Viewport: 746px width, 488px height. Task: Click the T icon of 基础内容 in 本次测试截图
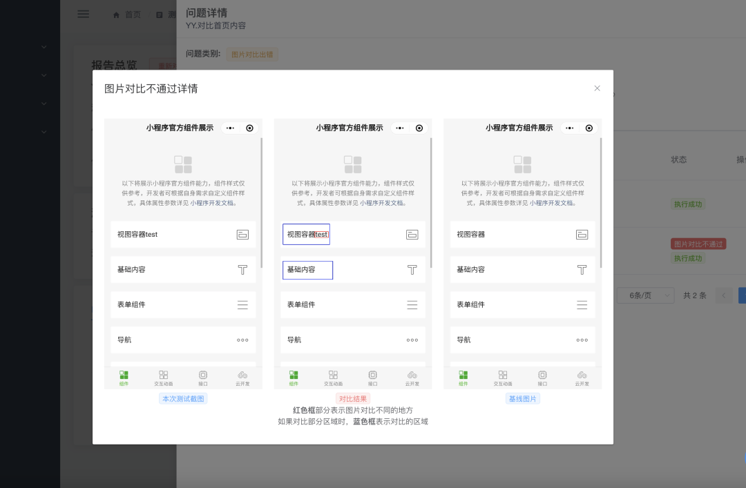coord(242,270)
